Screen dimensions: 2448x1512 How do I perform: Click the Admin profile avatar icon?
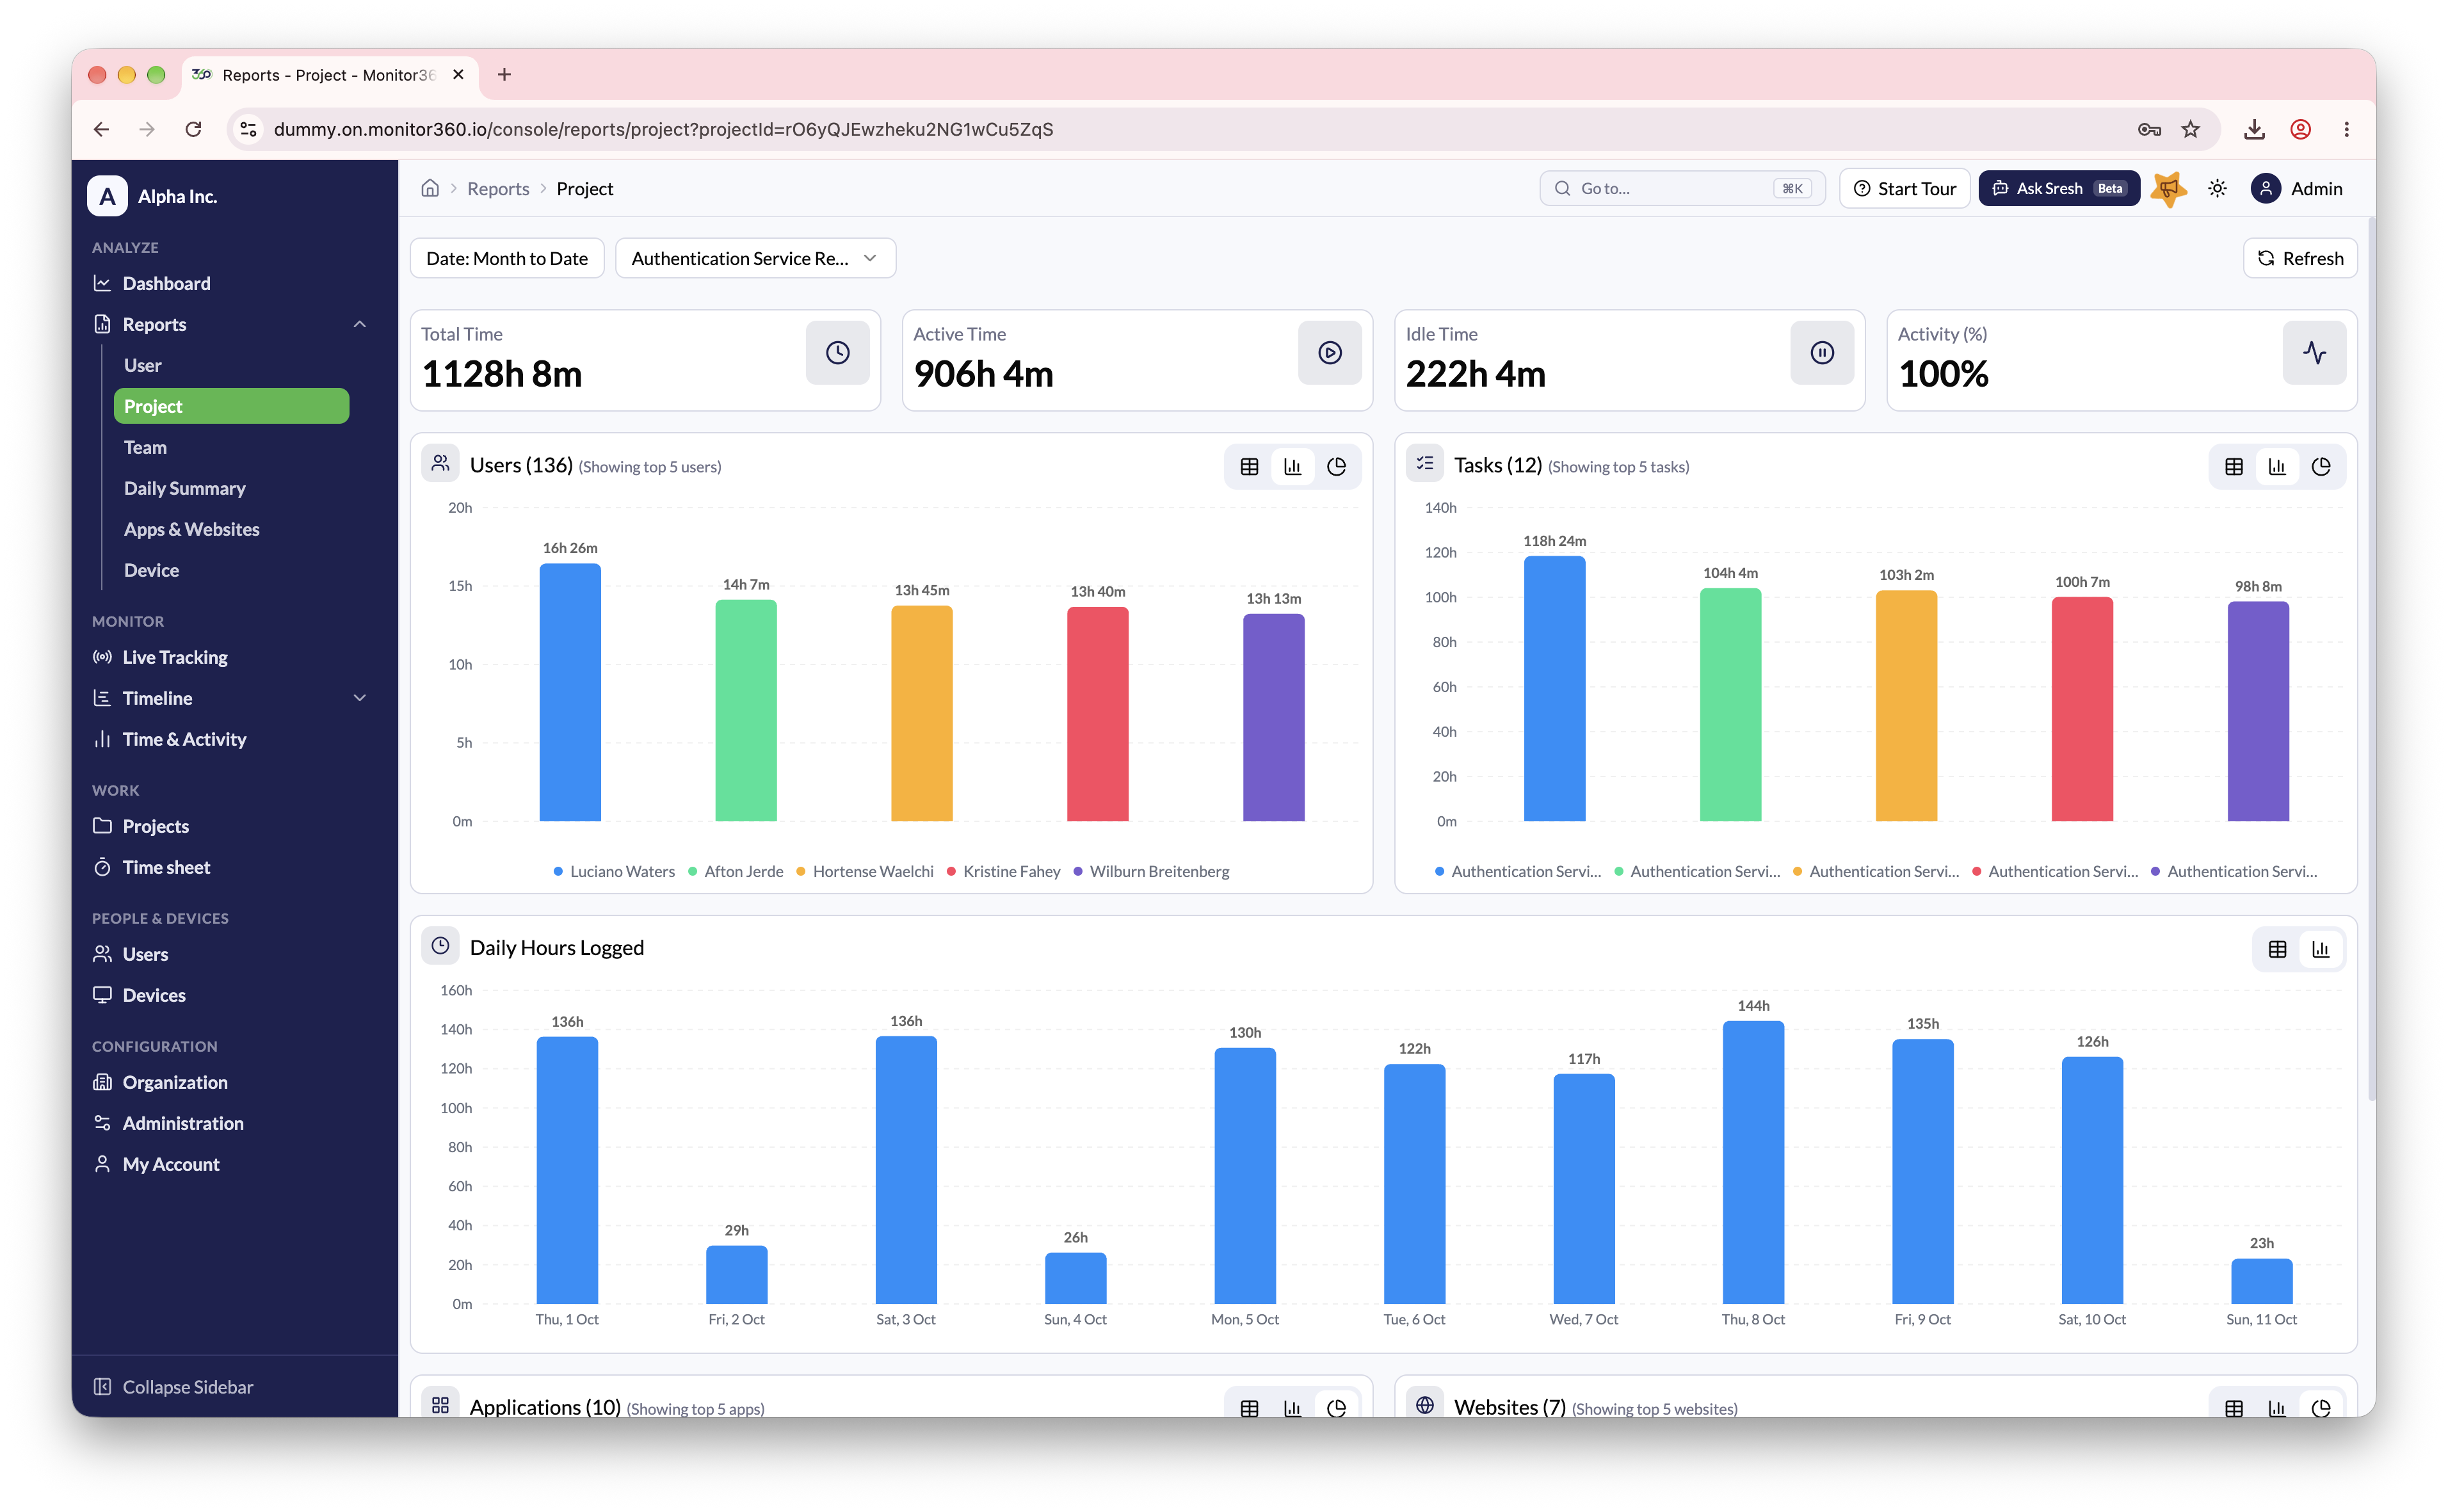(2265, 188)
